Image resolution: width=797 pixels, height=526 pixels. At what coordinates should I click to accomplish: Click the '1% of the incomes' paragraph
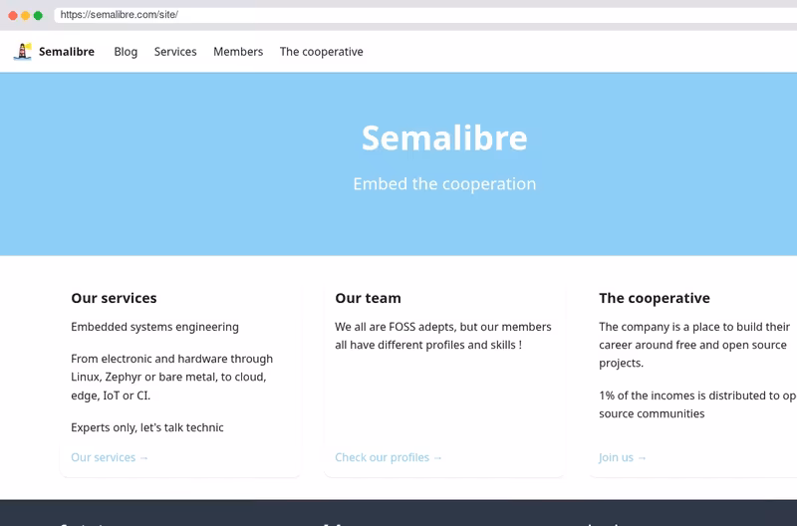698,404
